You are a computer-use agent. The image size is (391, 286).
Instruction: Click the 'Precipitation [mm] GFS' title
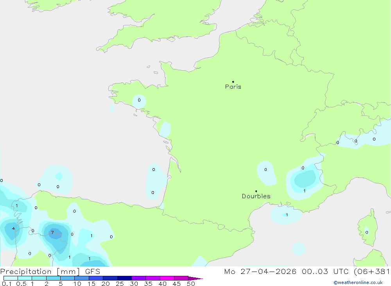tap(50, 271)
